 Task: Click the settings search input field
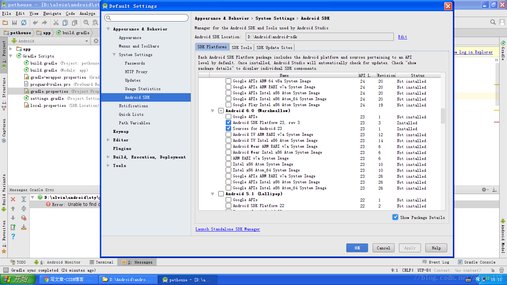[146, 18]
